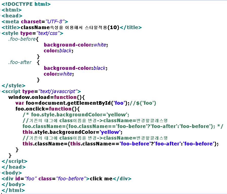The height and width of the screenshot is (194, 227).
Task: Select the "UTF-8" charset value
Action: click(55, 21)
